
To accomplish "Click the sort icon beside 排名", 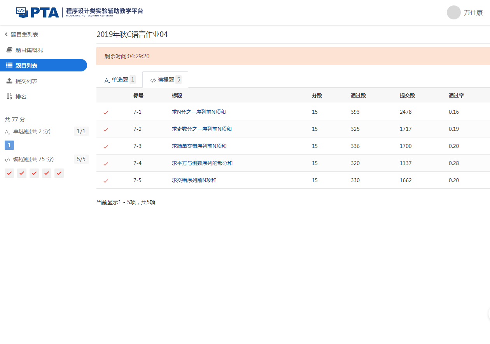I will [x=9, y=96].
